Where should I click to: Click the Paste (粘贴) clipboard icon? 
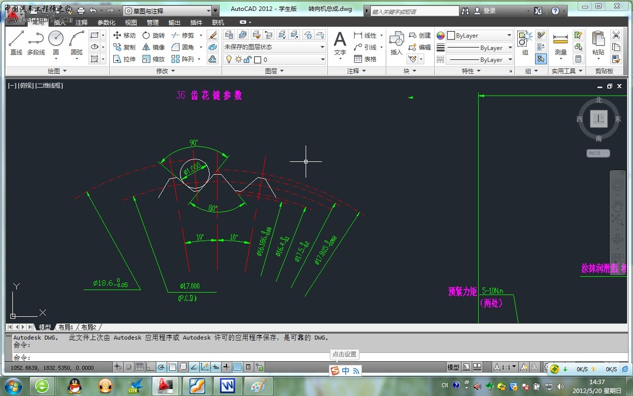598,44
